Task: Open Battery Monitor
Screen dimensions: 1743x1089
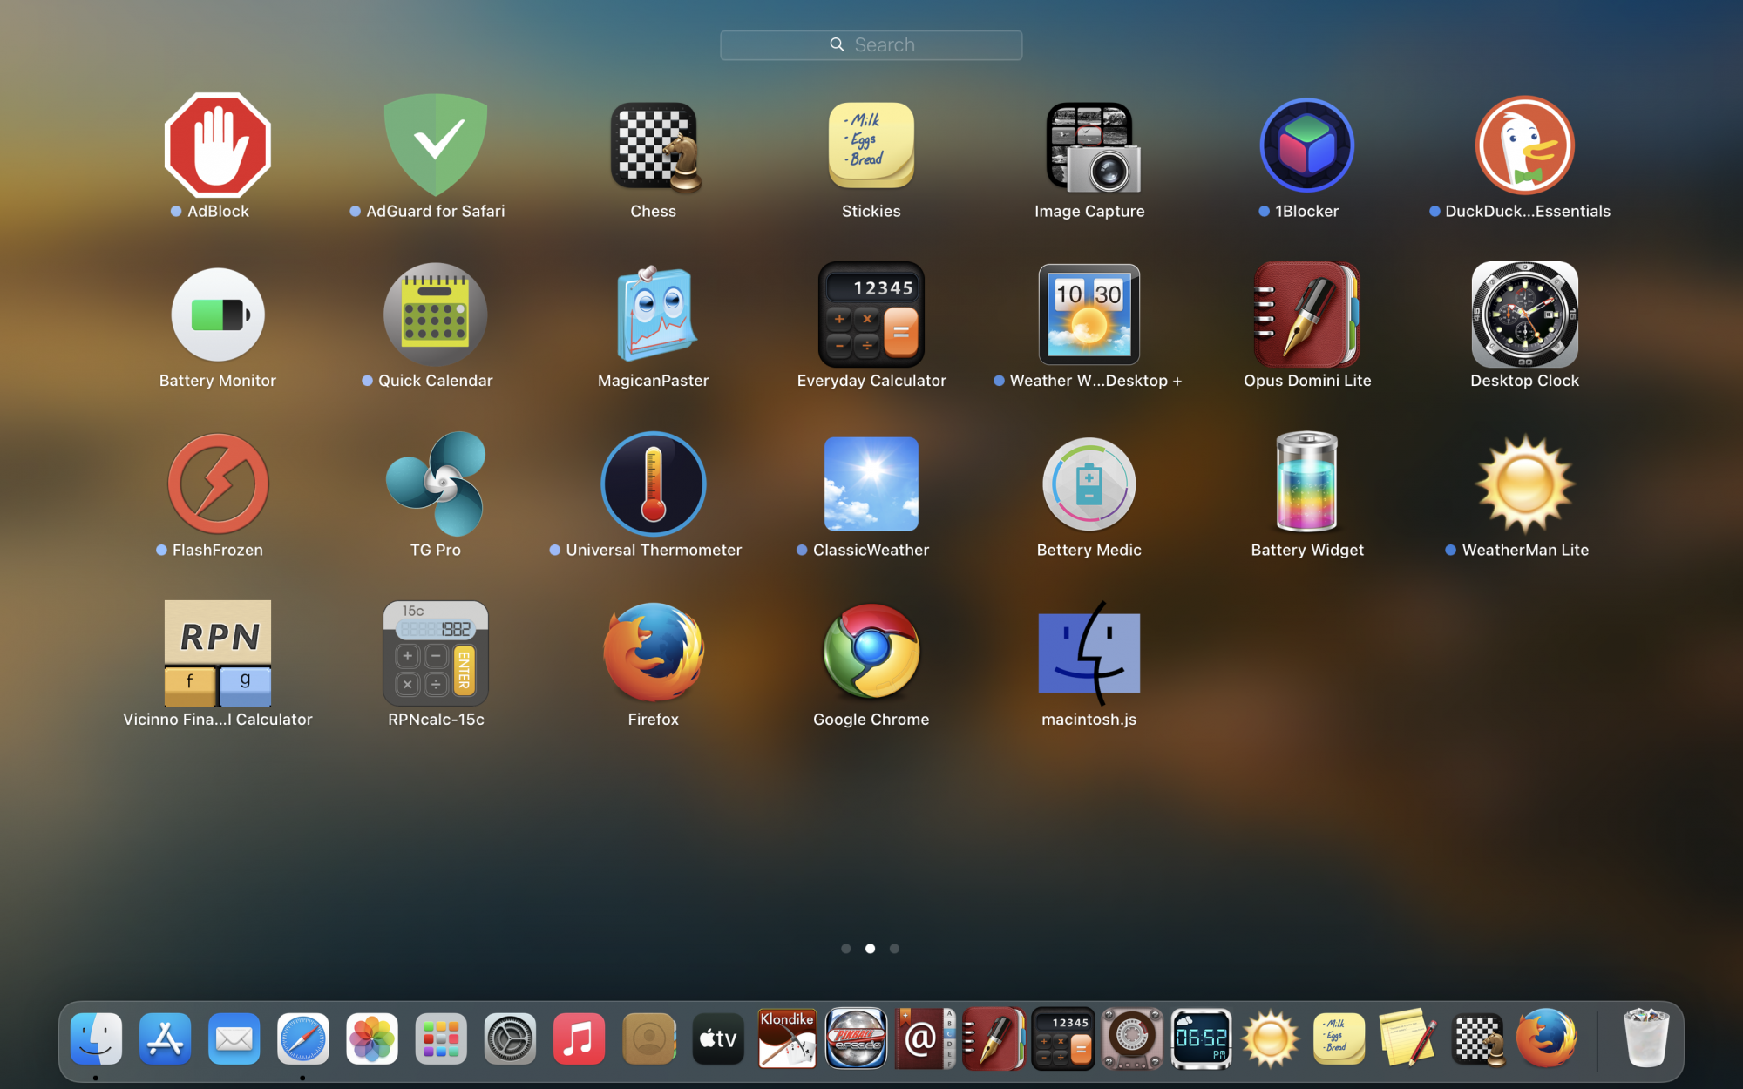Action: tap(217, 315)
